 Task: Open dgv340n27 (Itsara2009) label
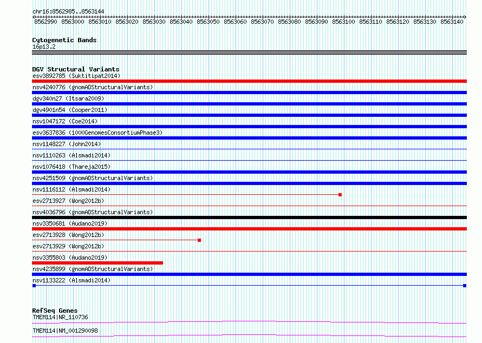[68, 98]
